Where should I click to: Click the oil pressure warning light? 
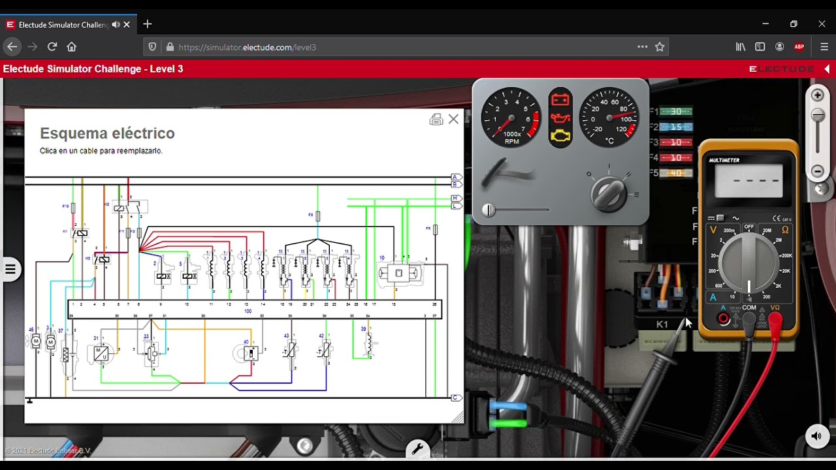560,118
